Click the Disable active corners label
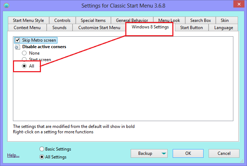Image resolution: width=247 pixels, height=166 pixels. tap(44, 47)
